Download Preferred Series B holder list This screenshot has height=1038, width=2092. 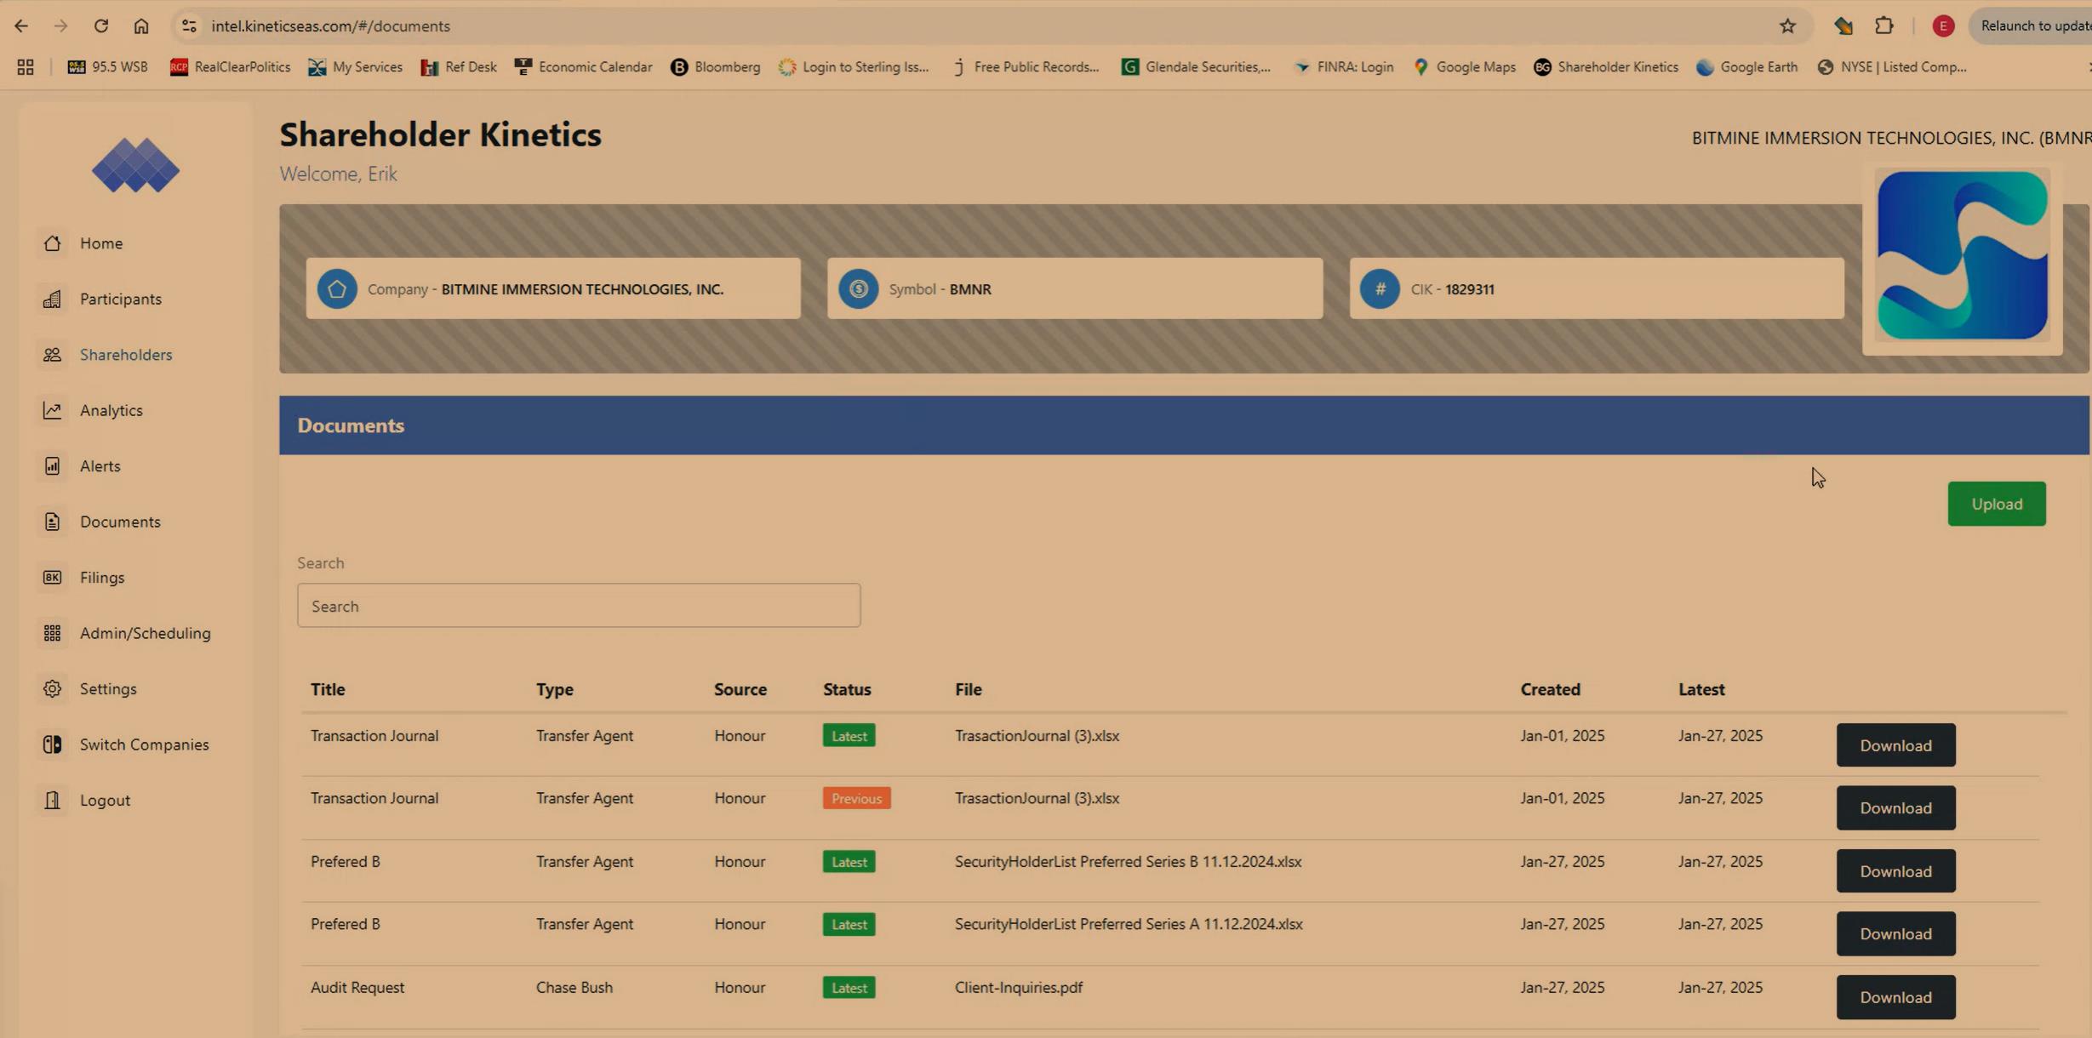(1895, 871)
